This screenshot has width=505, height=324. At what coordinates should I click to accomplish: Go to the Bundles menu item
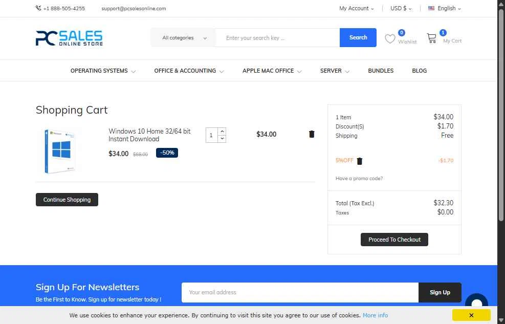point(381,71)
